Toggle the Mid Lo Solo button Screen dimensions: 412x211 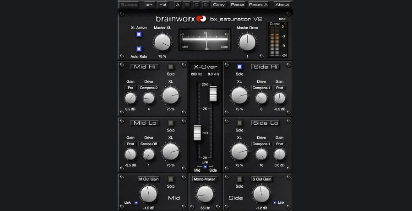click(x=171, y=123)
